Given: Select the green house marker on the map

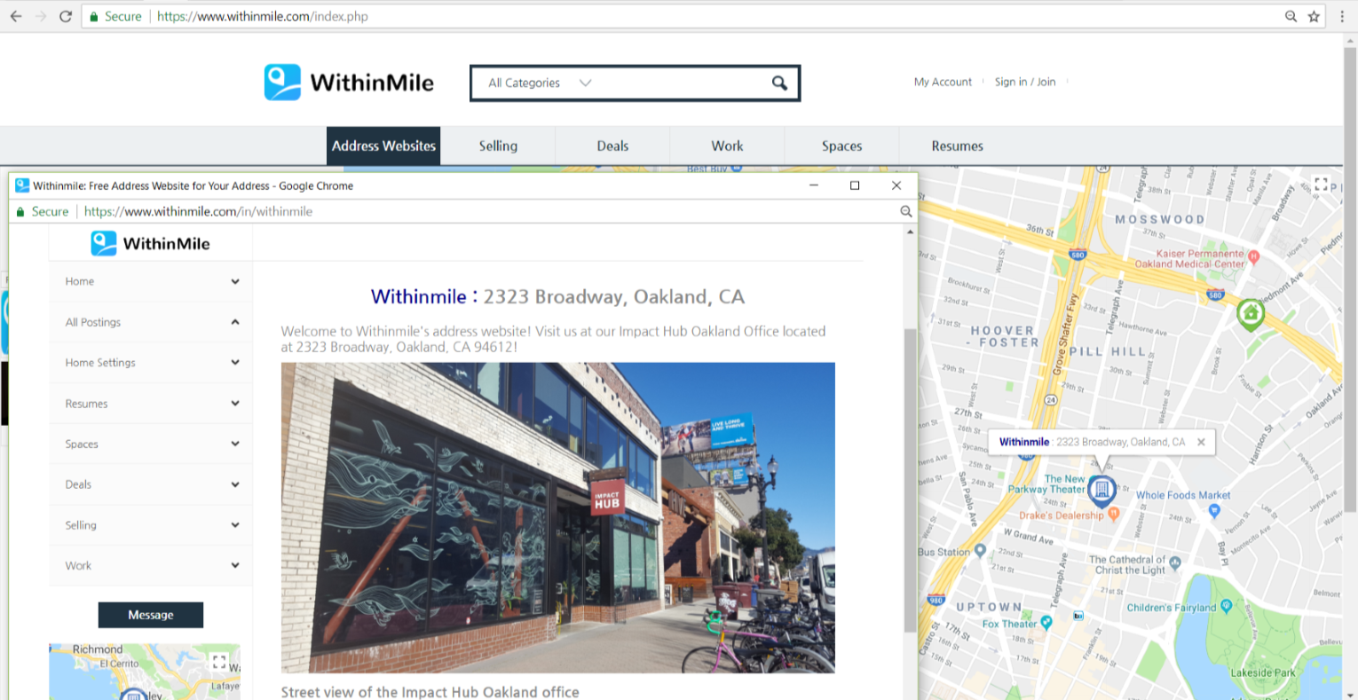Looking at the screenshot, I should click(1251, 314).
